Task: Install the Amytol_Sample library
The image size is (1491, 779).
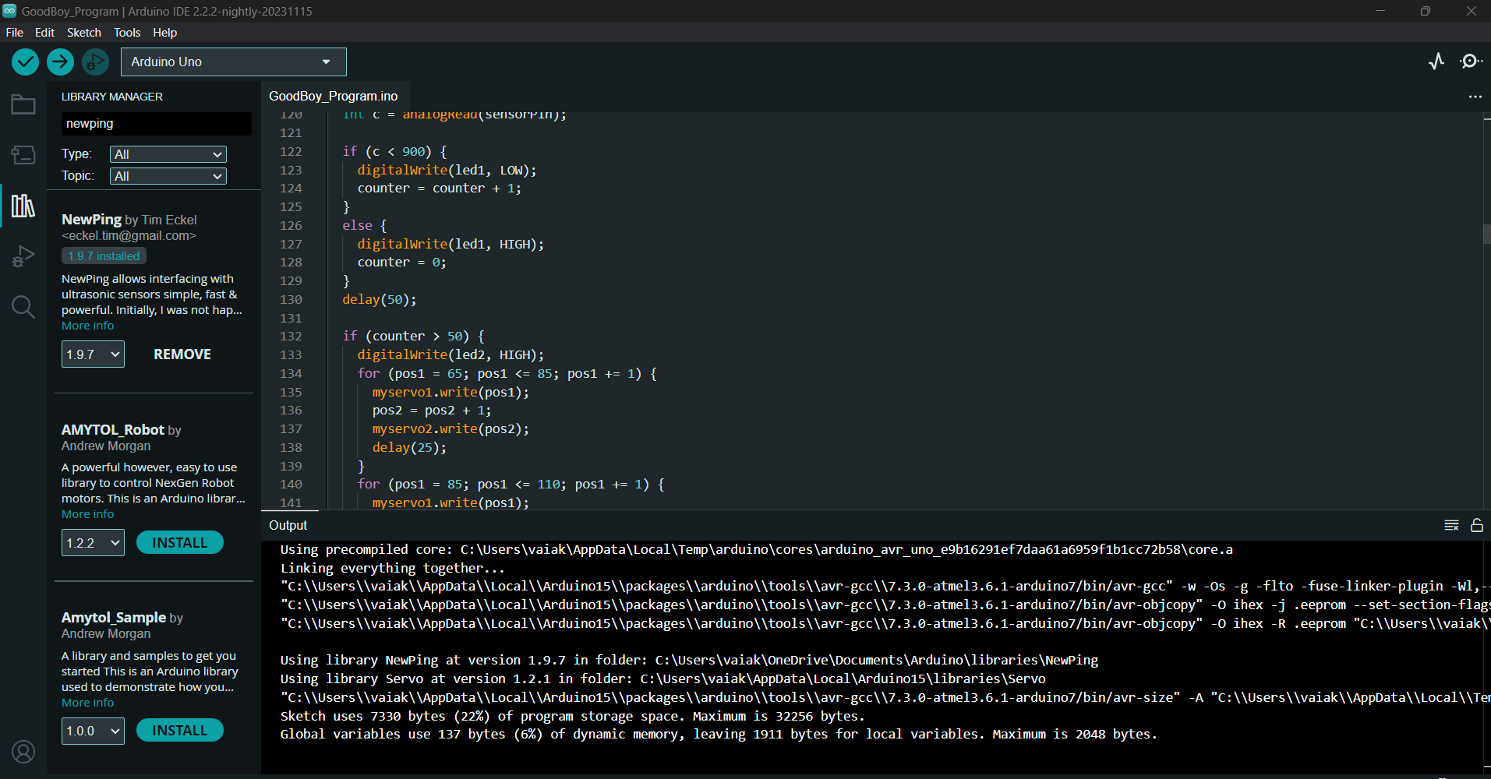Action: (180, 731)
